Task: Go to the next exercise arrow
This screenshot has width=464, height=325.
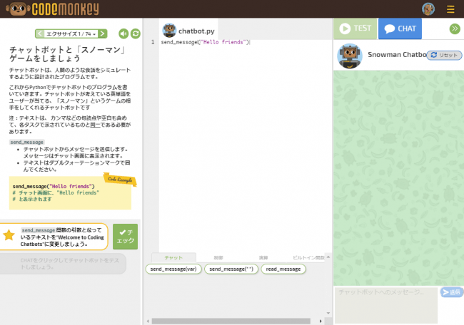Action: point(104,33)
